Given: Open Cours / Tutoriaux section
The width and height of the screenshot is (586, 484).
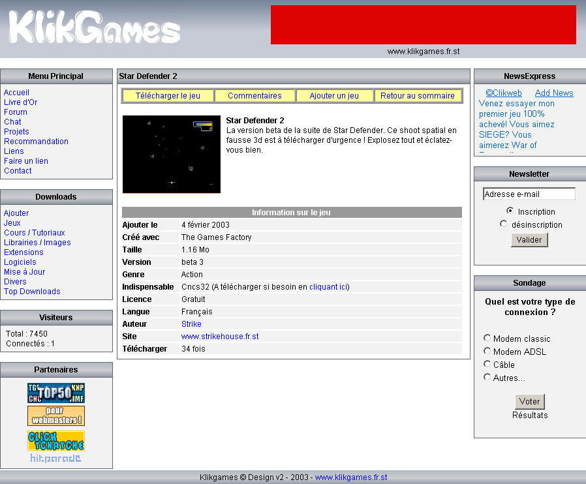Looking at the screenshot, I should pos(35,233).
